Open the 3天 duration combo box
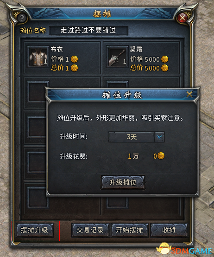 coord(136,137)
